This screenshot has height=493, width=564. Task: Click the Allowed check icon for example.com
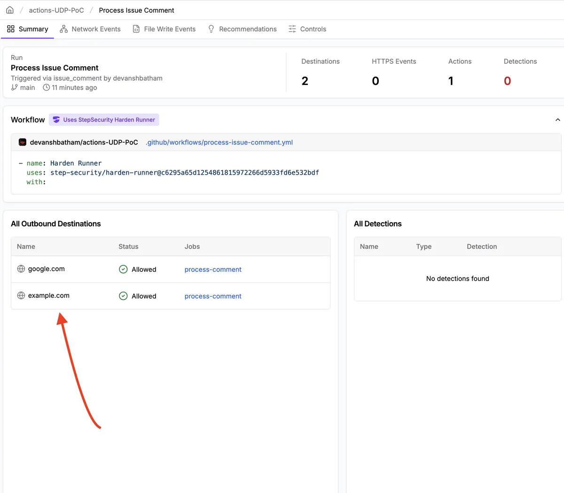click(123, 296)
